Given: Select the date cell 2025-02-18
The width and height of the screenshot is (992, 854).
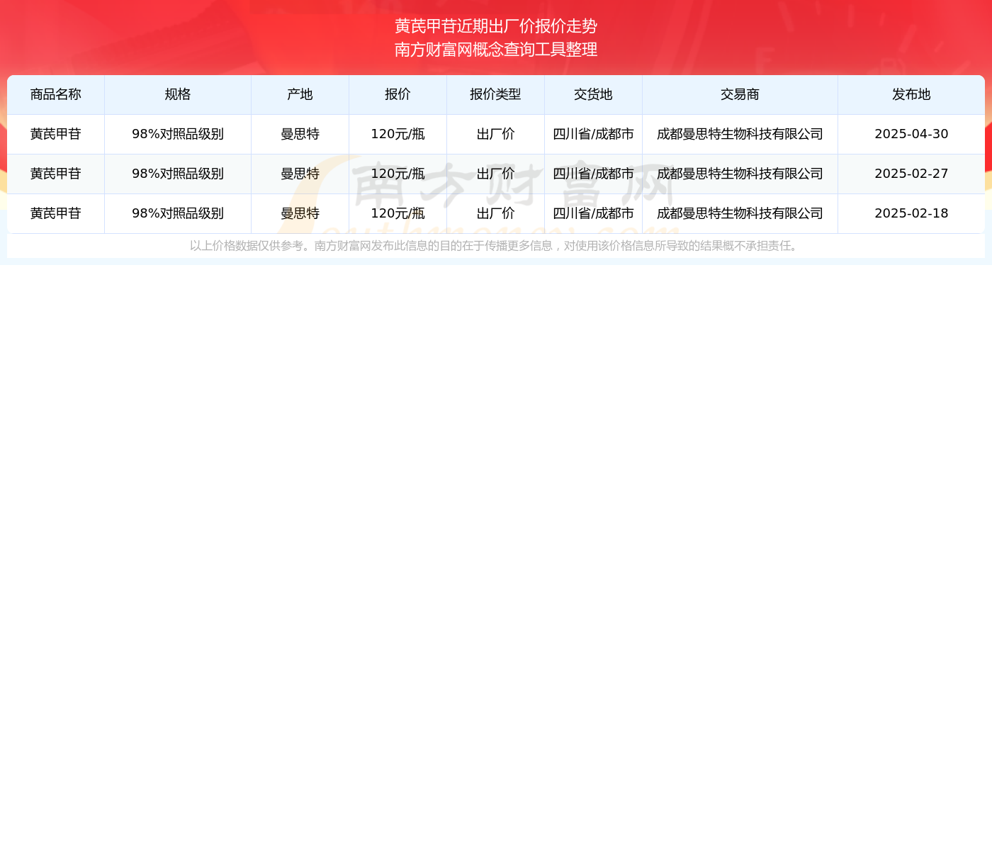Looking at the screenshot, I should pyautogui.click(x=911, y=213).
